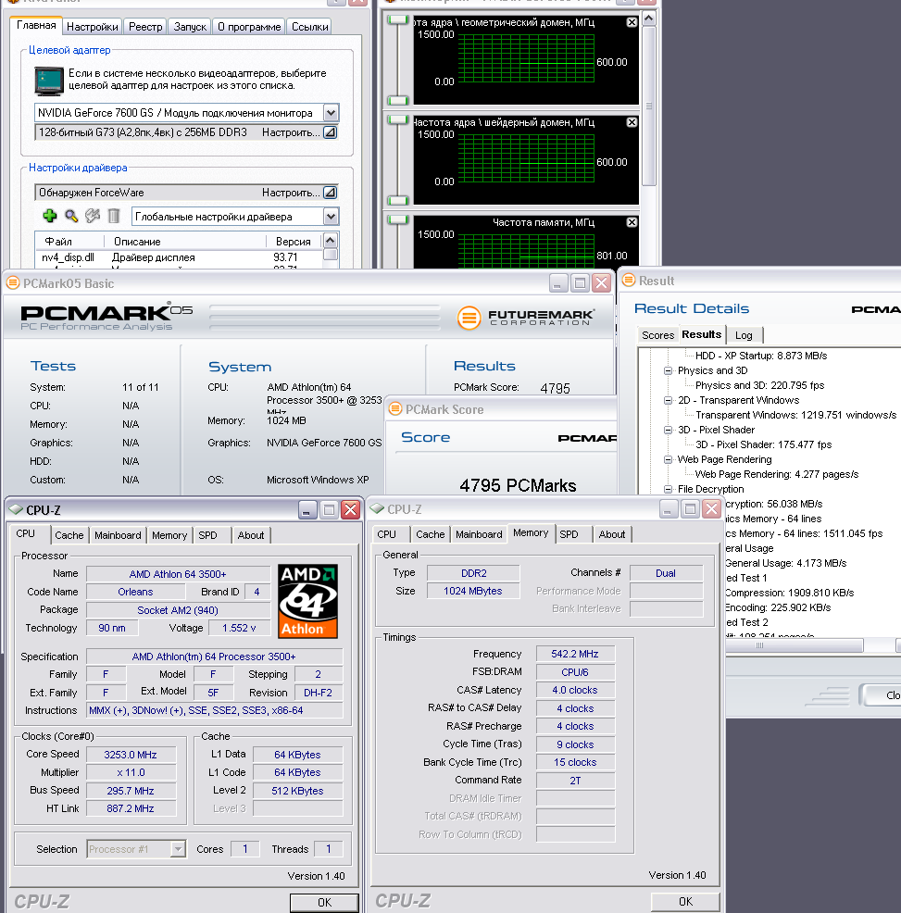This screenshot has height=913, width=901.
Task: Click the Файл column header in driver list
Action: tap(69, 241)
